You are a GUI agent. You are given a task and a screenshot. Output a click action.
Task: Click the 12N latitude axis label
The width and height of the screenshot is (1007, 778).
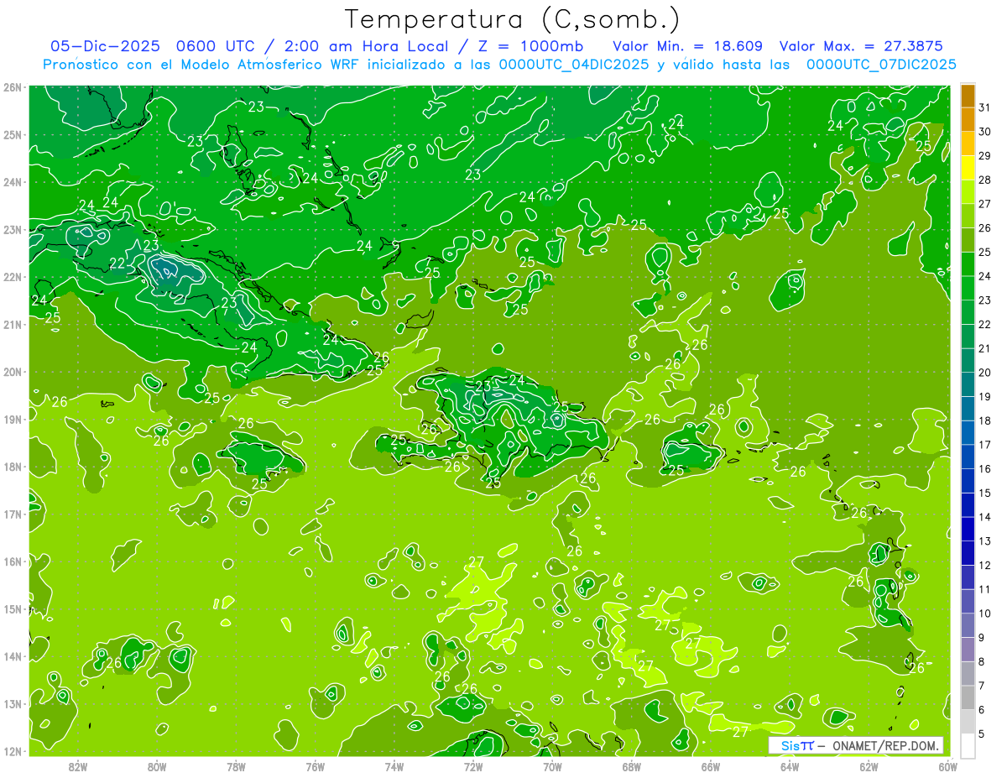pos(13,751)
